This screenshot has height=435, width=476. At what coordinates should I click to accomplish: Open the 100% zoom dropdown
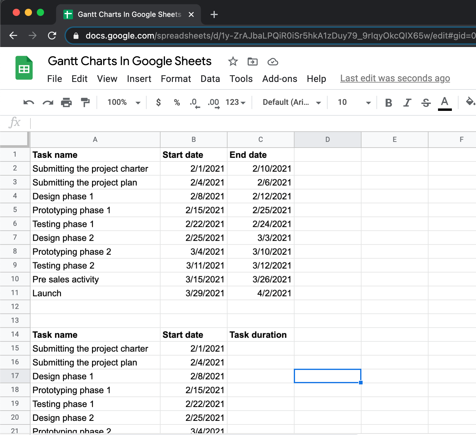124,102
